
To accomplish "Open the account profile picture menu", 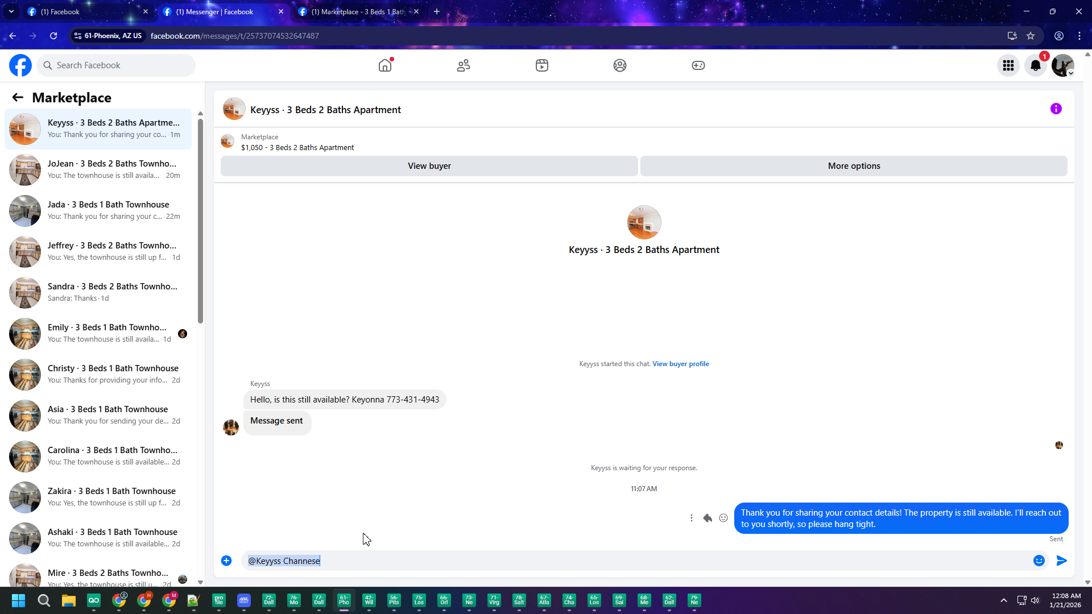I will pos(1063,66).
